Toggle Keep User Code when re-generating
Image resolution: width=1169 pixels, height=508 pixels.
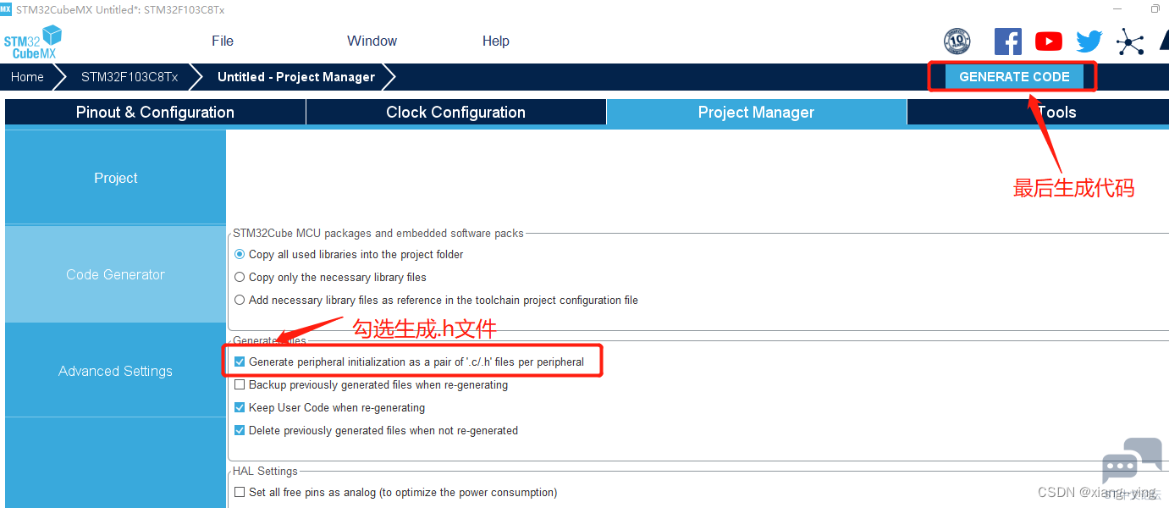click(x=240, y=407)
